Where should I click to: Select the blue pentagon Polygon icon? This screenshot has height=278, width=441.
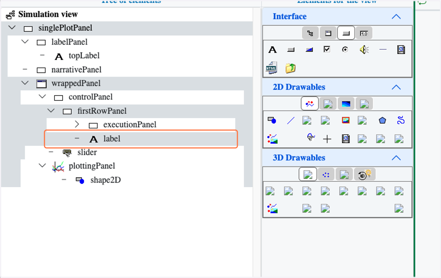coord(383,120)
